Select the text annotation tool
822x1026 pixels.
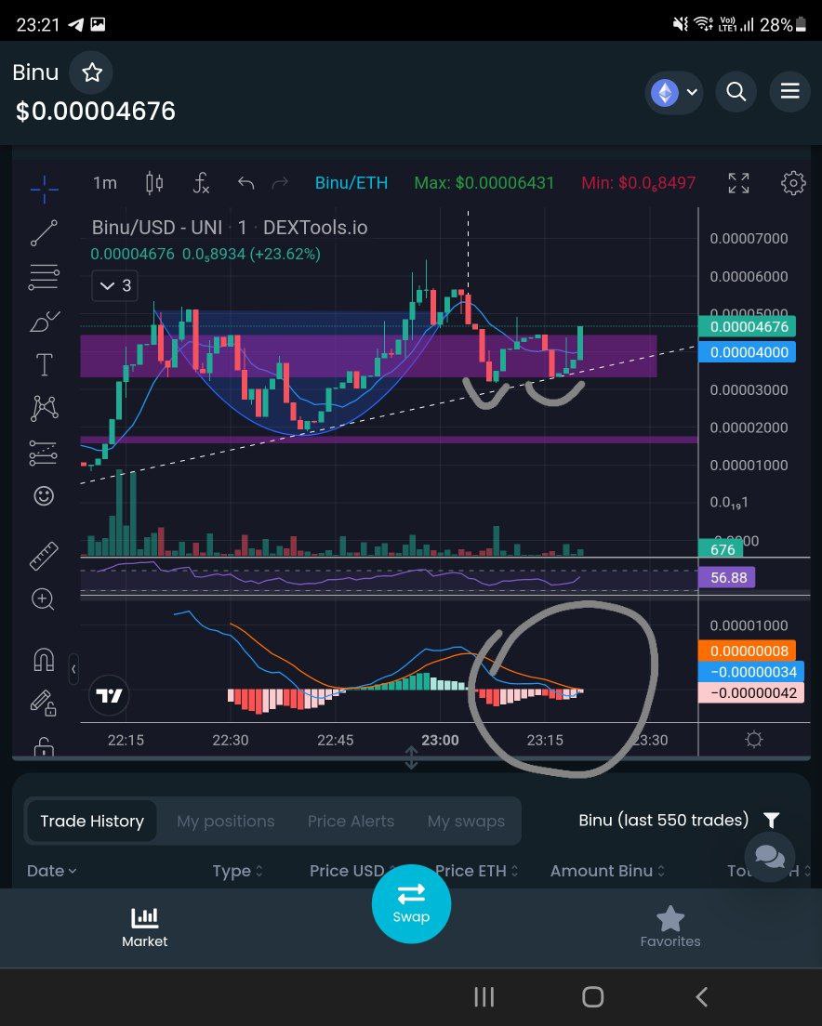pyautogui.click(x=44, y=364)
